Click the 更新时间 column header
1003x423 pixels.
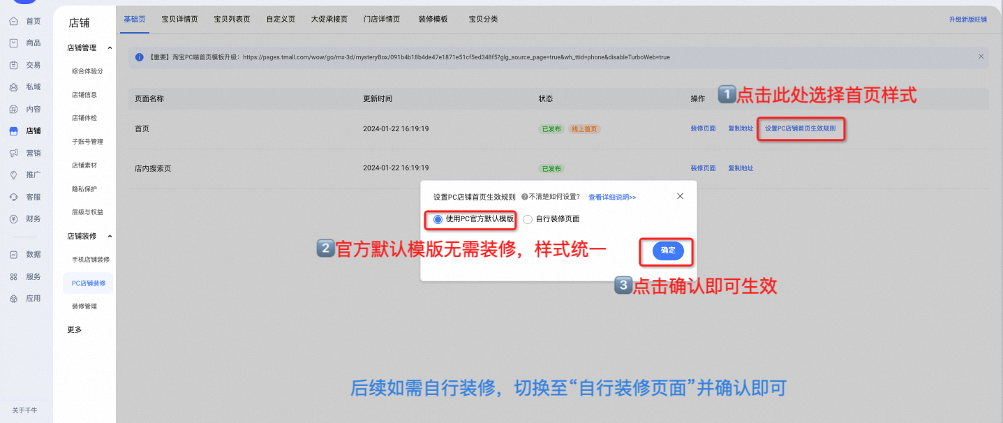click(x=378, y=99)
